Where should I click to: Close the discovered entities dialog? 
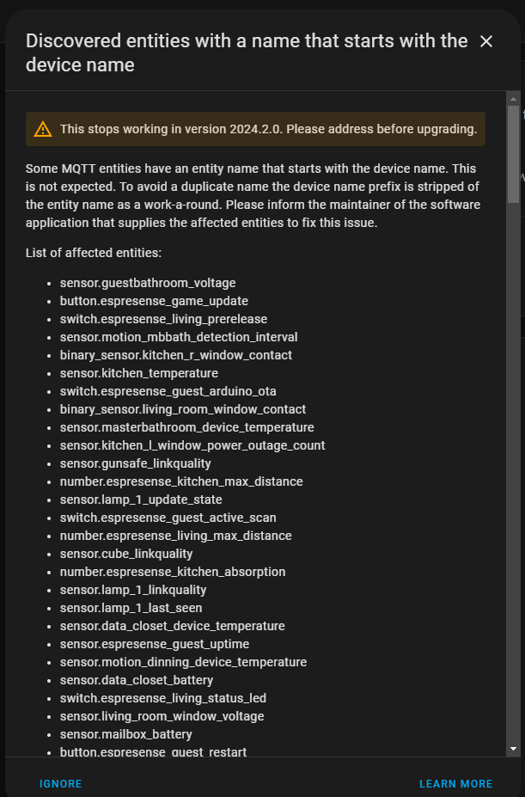point(486,41)
